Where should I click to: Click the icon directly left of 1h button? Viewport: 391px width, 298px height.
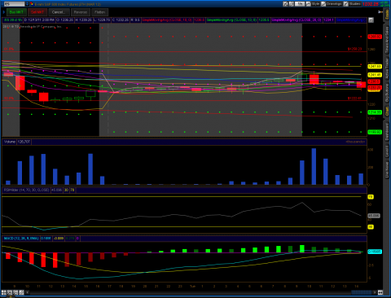[x=292, y=4]
